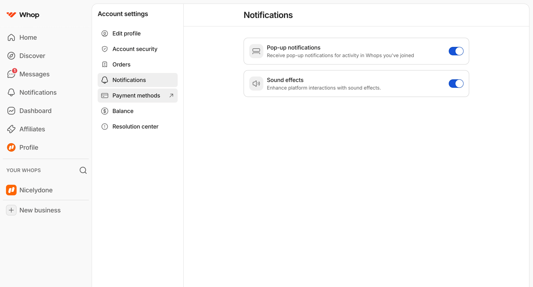
Task: Open Dashboard label in the sidebar
Action: (35, 111)
